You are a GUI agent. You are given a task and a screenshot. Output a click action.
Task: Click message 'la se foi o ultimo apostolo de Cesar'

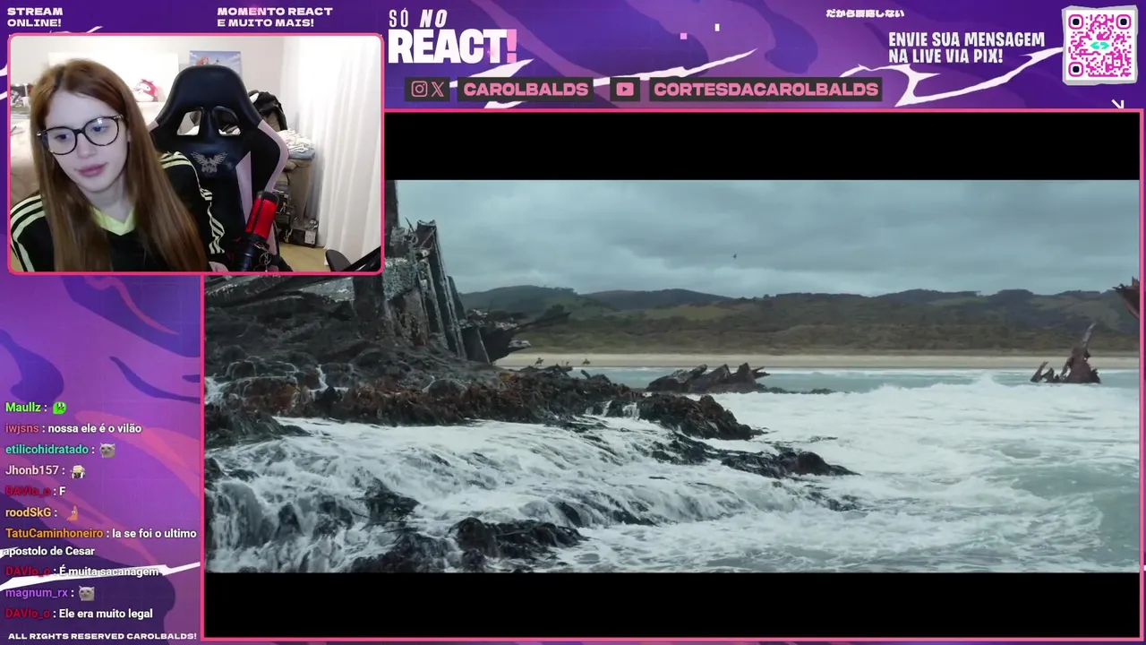101,542
